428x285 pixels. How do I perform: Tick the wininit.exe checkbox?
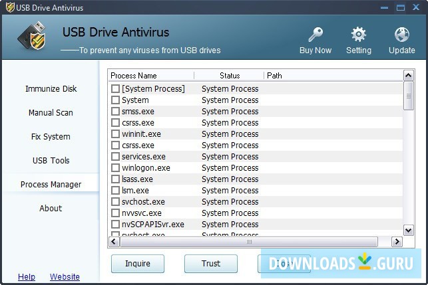(115, 134)
